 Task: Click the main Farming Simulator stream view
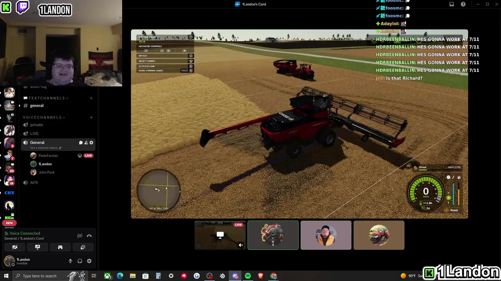[x=299, y=124]
